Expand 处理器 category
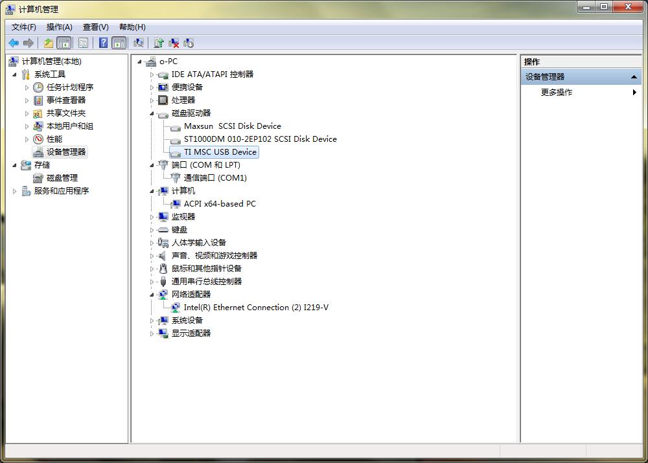Viewport: 648px width, 463px height. coord(152,100)
